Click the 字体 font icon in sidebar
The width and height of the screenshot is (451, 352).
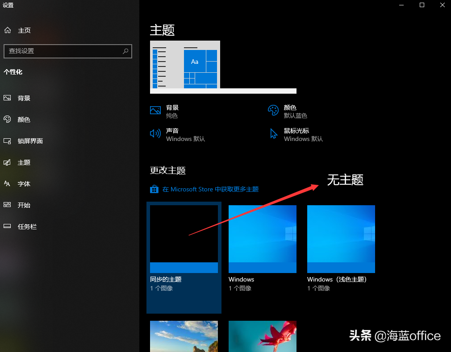[x=7, y=184]
